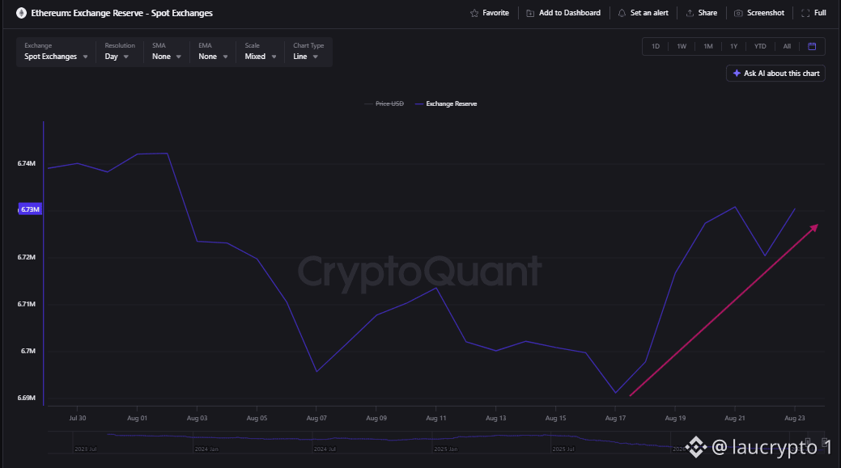The width and height of the screenshot is (841, 468).
Task: Click the Aug 07 axis label
Action: click(316, 418)
